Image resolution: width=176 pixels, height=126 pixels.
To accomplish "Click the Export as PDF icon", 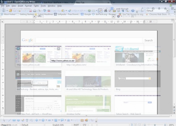I will tap(30, 11).
